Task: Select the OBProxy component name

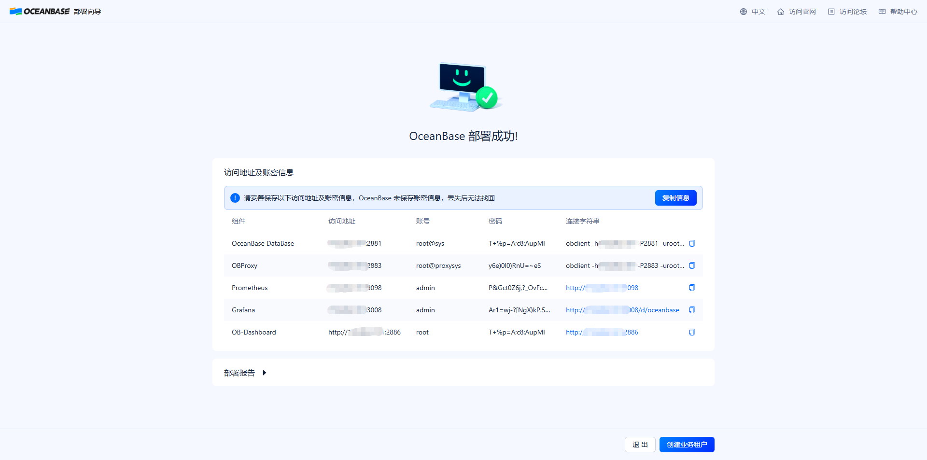Action: click(244, 265)
